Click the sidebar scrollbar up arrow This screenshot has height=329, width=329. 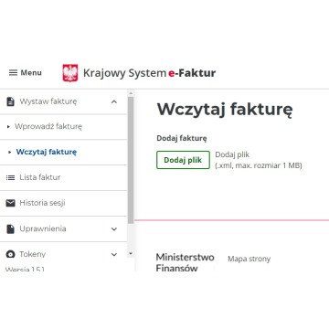pos(131,93)
